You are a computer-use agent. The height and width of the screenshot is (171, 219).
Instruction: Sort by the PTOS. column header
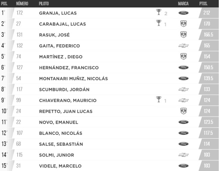[x=203, y=4]
